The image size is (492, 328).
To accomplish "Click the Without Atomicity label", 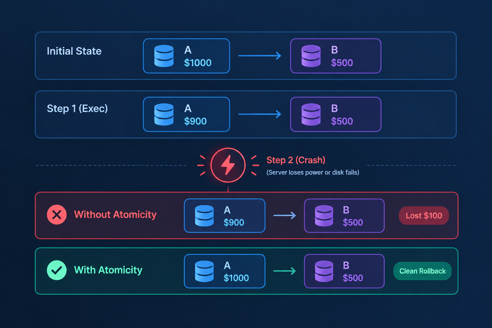I will (x=115, y=214).
